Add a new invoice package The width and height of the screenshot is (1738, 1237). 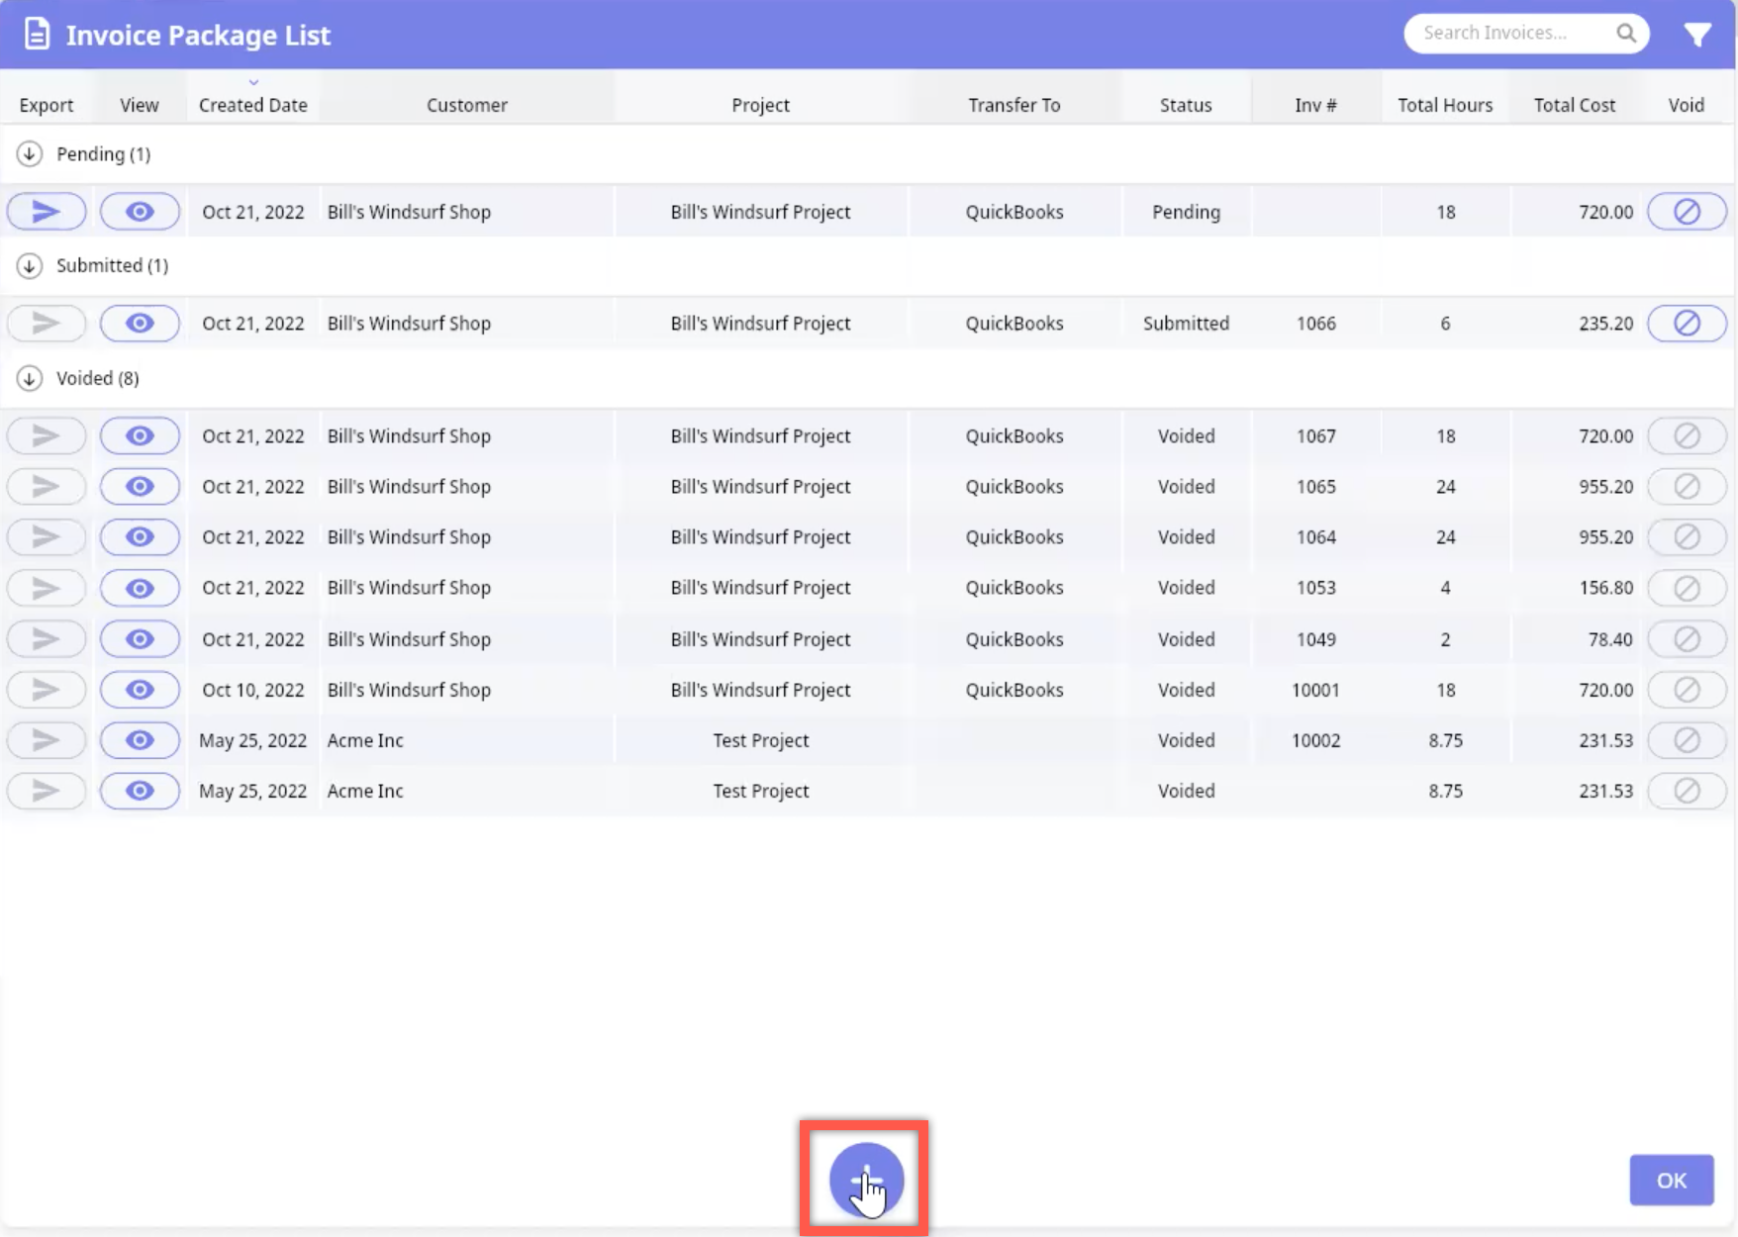pos(866,1180)
